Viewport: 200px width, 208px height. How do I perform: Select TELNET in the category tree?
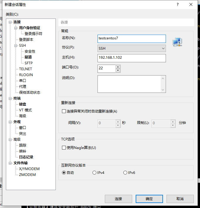point(26,69)
